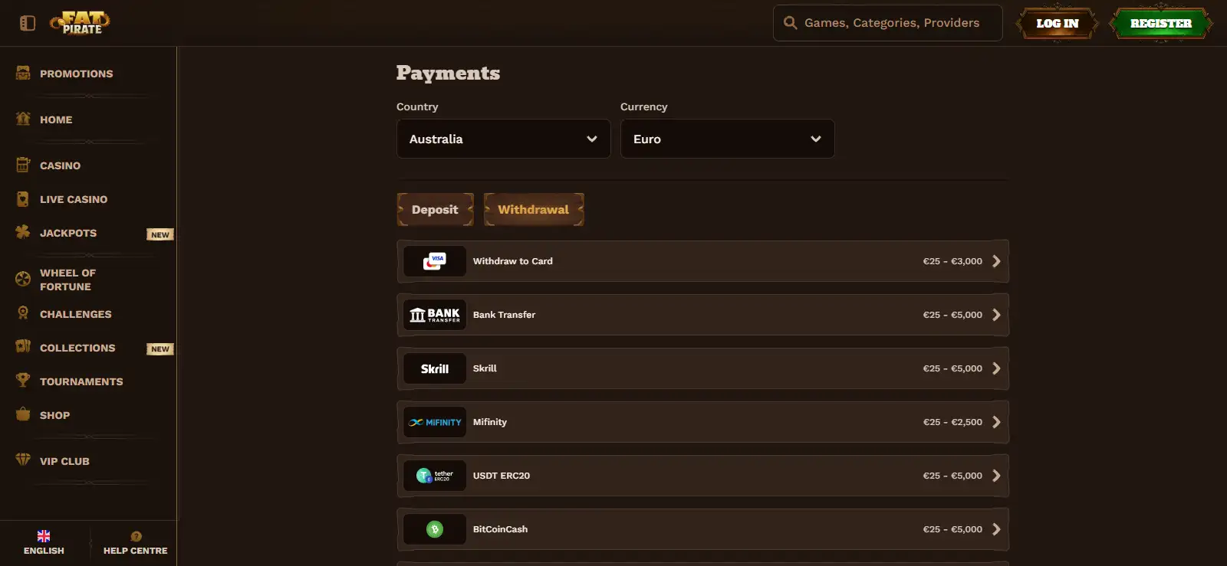Open Casino via its slot icon

click(23, 165)
